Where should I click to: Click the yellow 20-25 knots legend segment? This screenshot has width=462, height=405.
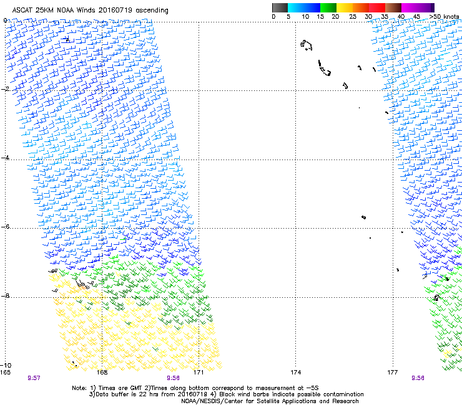tap(345, 7)
